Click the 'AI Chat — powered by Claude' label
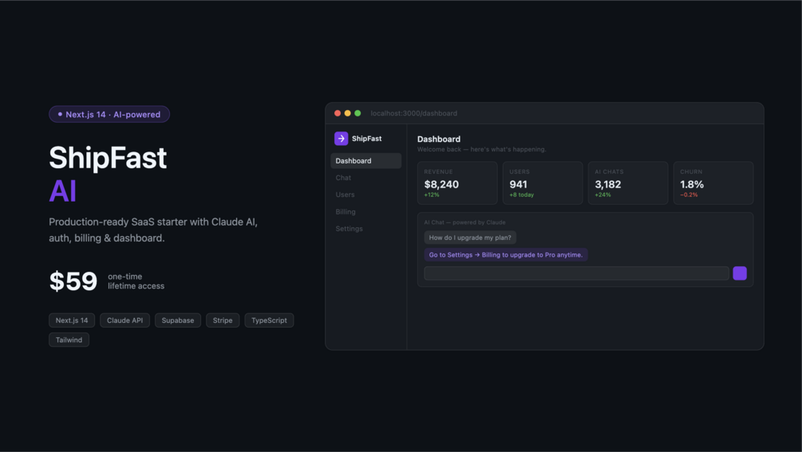Viewport: 802px width, 452px height. click(x=465, y=222)
